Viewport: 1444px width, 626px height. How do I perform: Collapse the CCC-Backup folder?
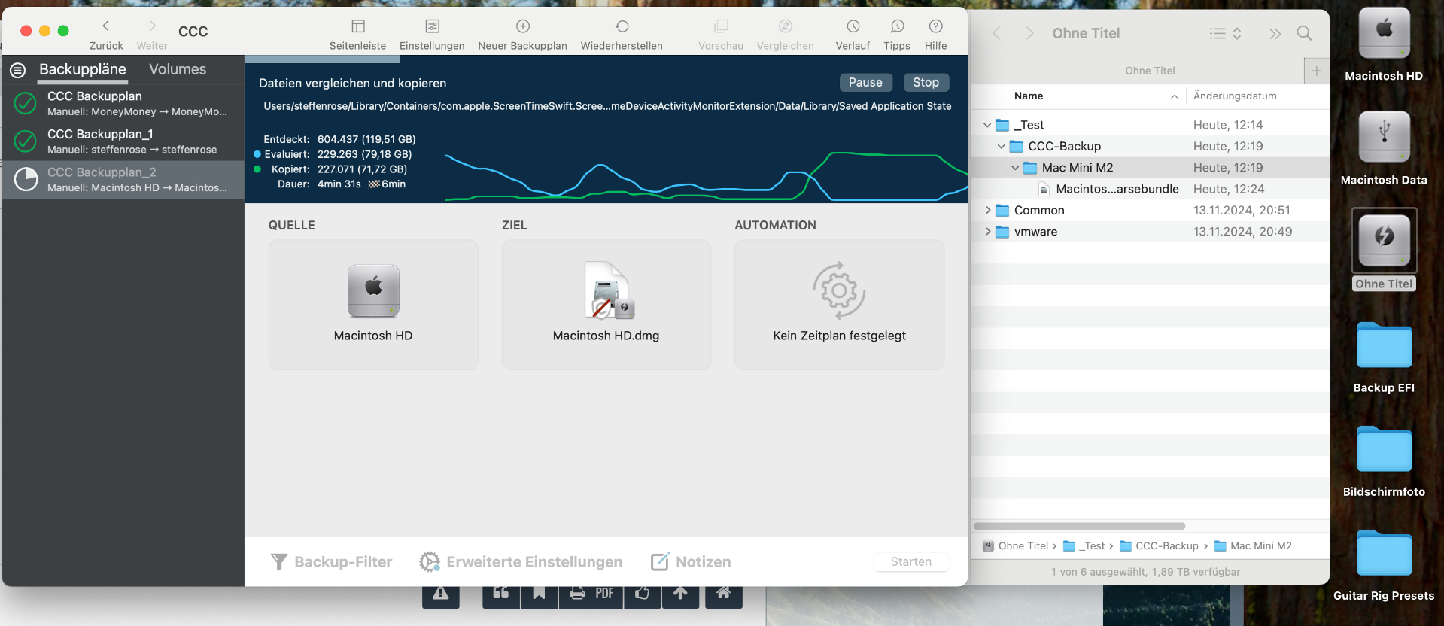[1002, 146]
